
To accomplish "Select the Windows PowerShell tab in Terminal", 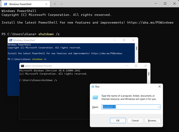I will (x=26, y=4).
